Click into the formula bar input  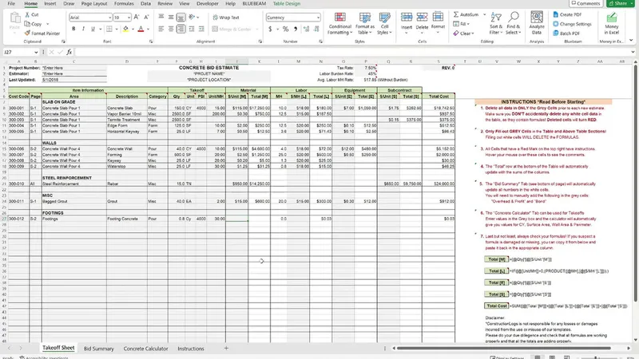tap(352, 52)
